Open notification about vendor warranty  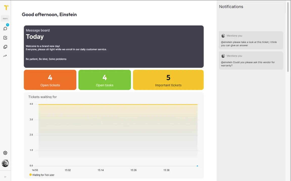click(x=251, y=61)
